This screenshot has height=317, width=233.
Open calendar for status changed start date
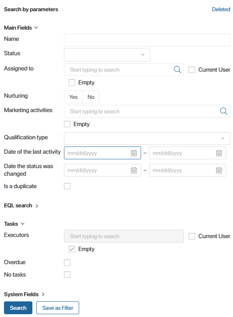point(134,170)
